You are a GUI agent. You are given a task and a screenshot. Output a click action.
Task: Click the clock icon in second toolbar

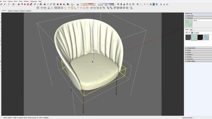coord(38,8)
